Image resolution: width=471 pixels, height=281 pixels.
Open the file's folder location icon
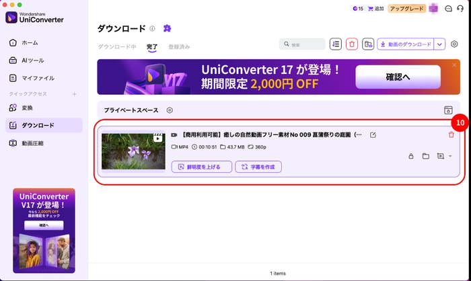(x=426, y=156)
